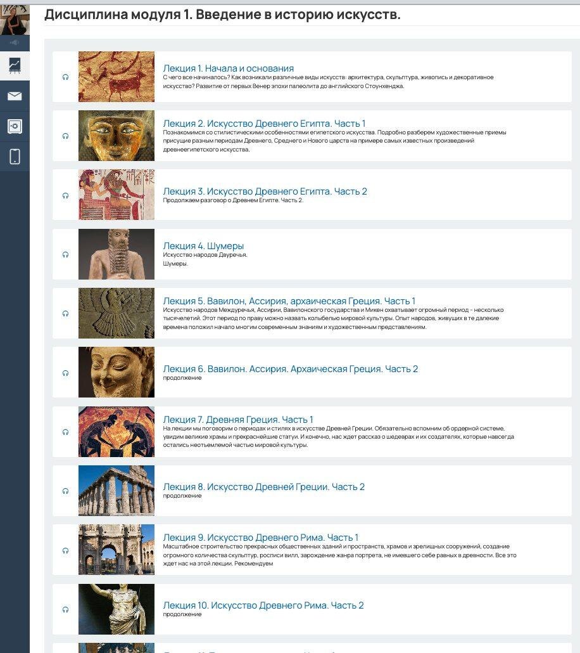Click text 'Искусство народов Двуречья.'
The width and height of the screenshot is (580, 653).
tap(205, 255)
